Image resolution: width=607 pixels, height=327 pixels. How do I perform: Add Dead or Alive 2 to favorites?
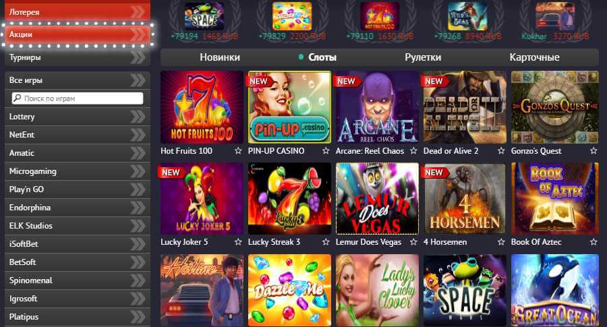(x=501, y=150)
